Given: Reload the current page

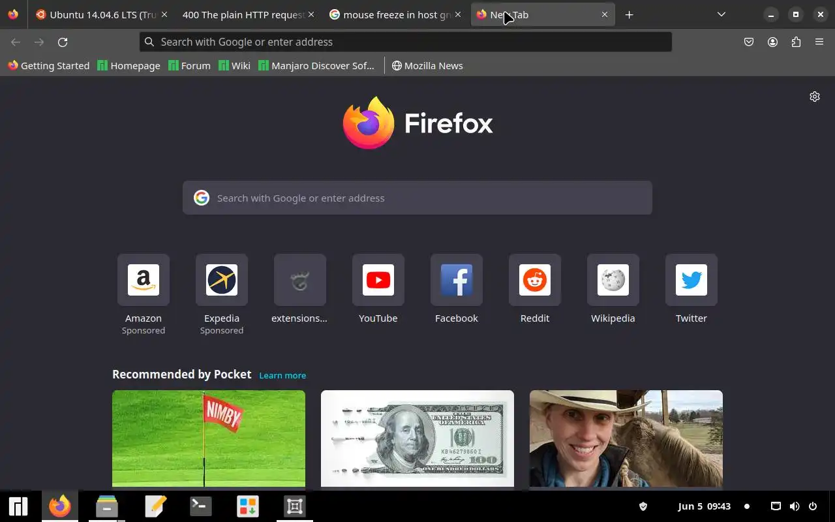Looking at the screenshot, I should pyautogui.click(x=63, y=42).
